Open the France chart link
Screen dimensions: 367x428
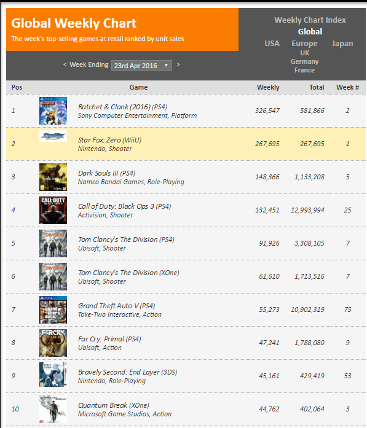click(x=305, y=70)
